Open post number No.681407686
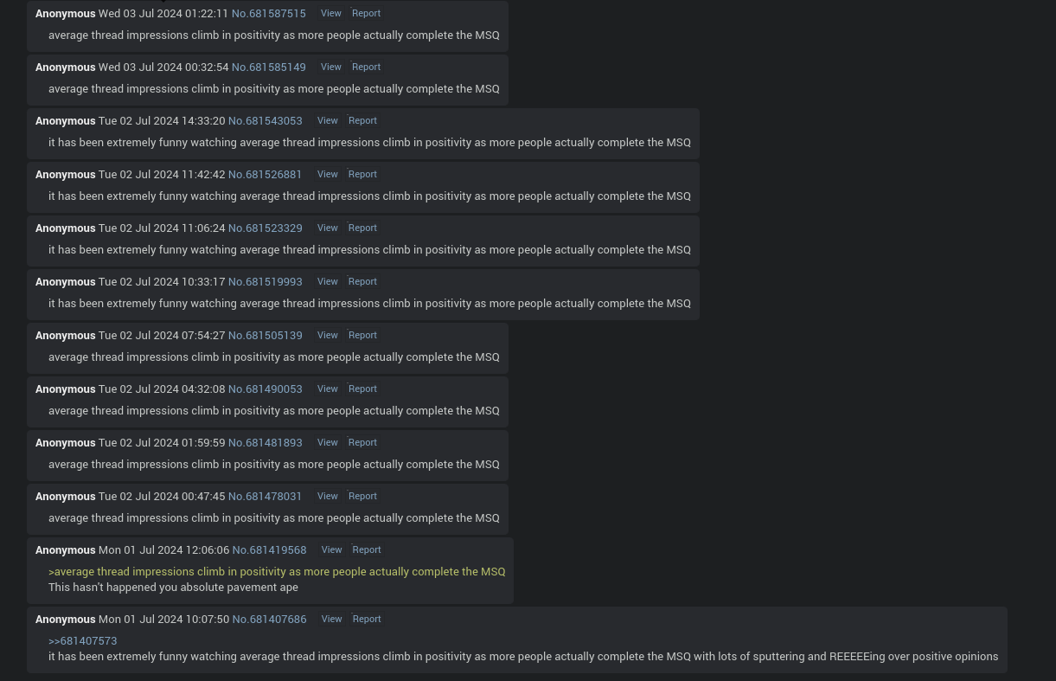This screenshot has height=681, width=1056. pyautogui.click(x=269, y=619)
